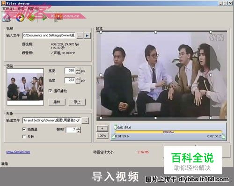This screenshot has width=234, height=186.
Task: Decrease height using the 高度 spinner down arrow
Action: [x=78, y=82]
